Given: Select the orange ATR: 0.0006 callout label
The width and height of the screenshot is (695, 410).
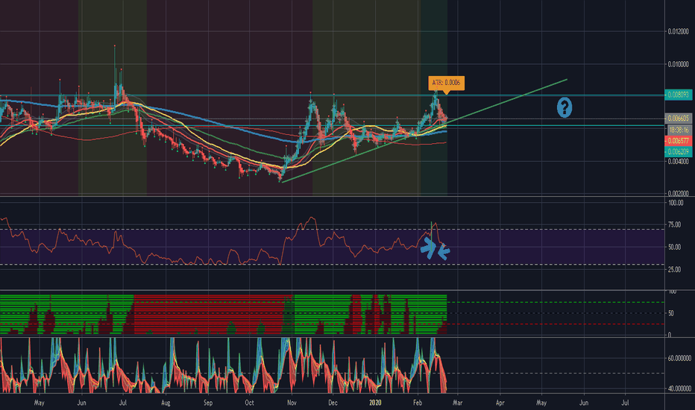Looking at the screenshot, I should pyautogui.click(x=447, y=83).
